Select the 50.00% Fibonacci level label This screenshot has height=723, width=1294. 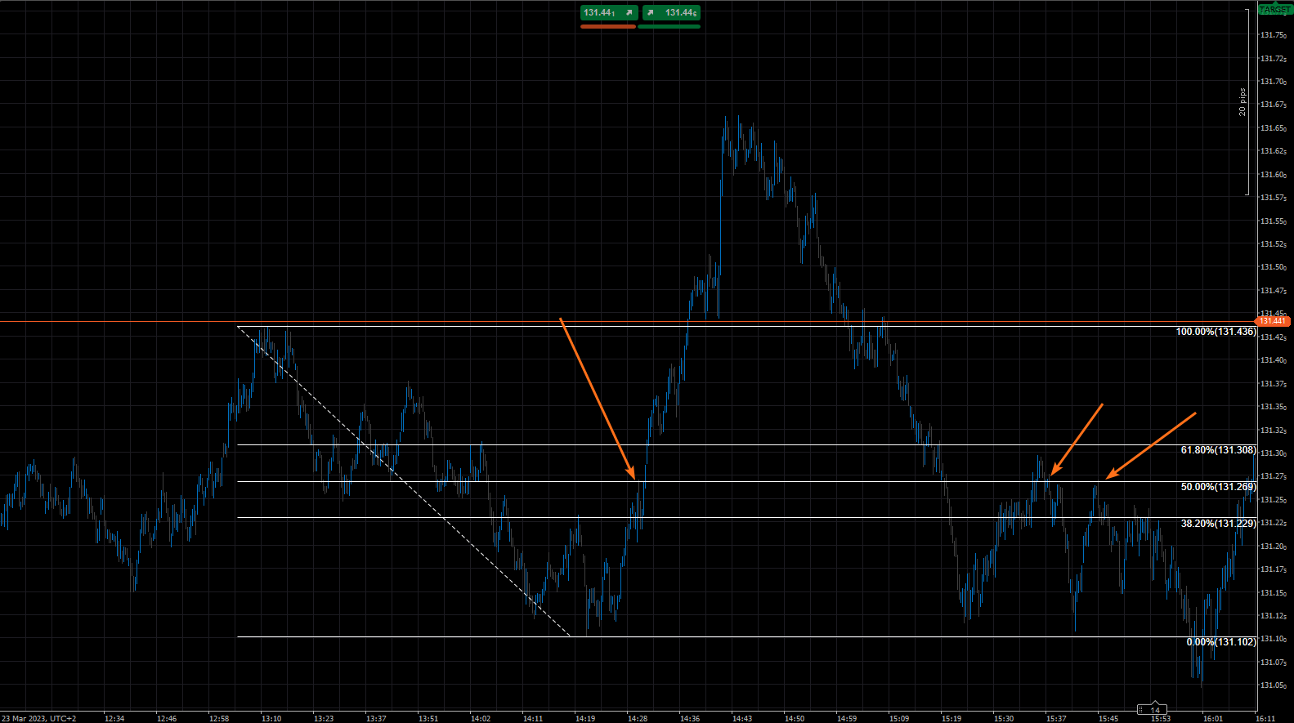click(1218, 487)
